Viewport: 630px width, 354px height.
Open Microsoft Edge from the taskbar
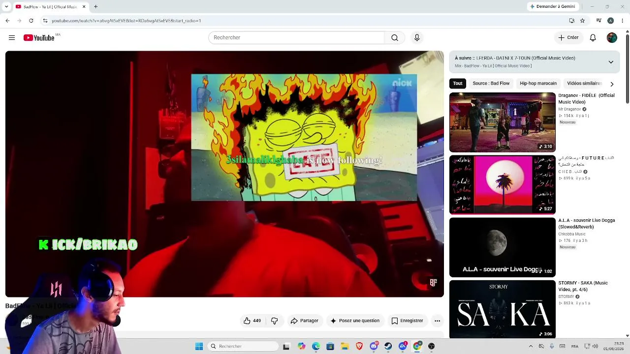click(316, 346)
